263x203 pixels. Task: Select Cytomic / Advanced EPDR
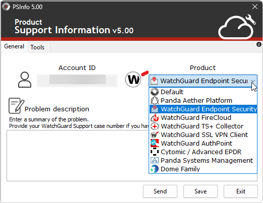(203, 152)
